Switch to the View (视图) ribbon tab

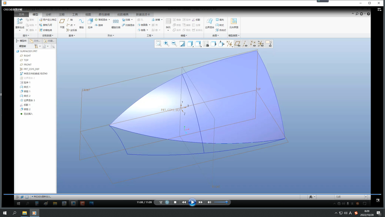tap(88, 14)
